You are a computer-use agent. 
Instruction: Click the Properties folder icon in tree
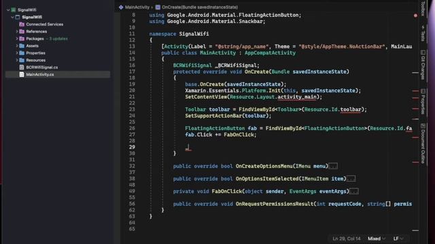coord(22,53)
